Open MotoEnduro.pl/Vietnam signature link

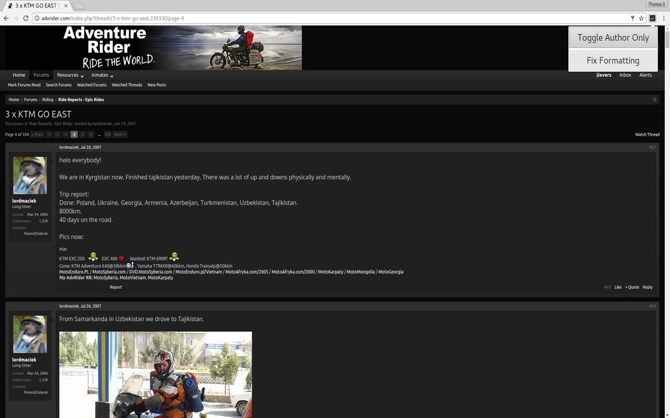pos(199,272)
